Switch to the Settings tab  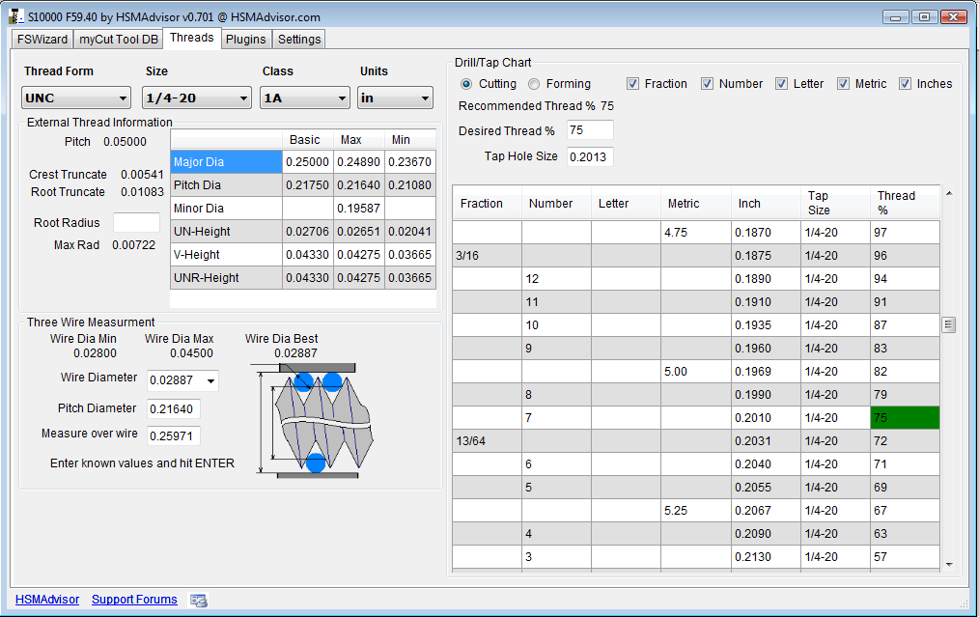(298, 40)
